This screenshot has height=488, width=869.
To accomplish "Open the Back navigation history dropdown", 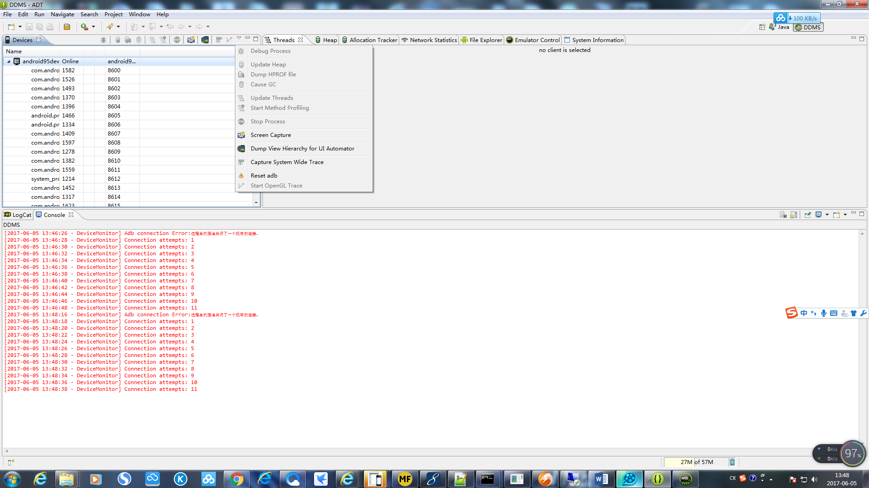I will click(190, 27).
